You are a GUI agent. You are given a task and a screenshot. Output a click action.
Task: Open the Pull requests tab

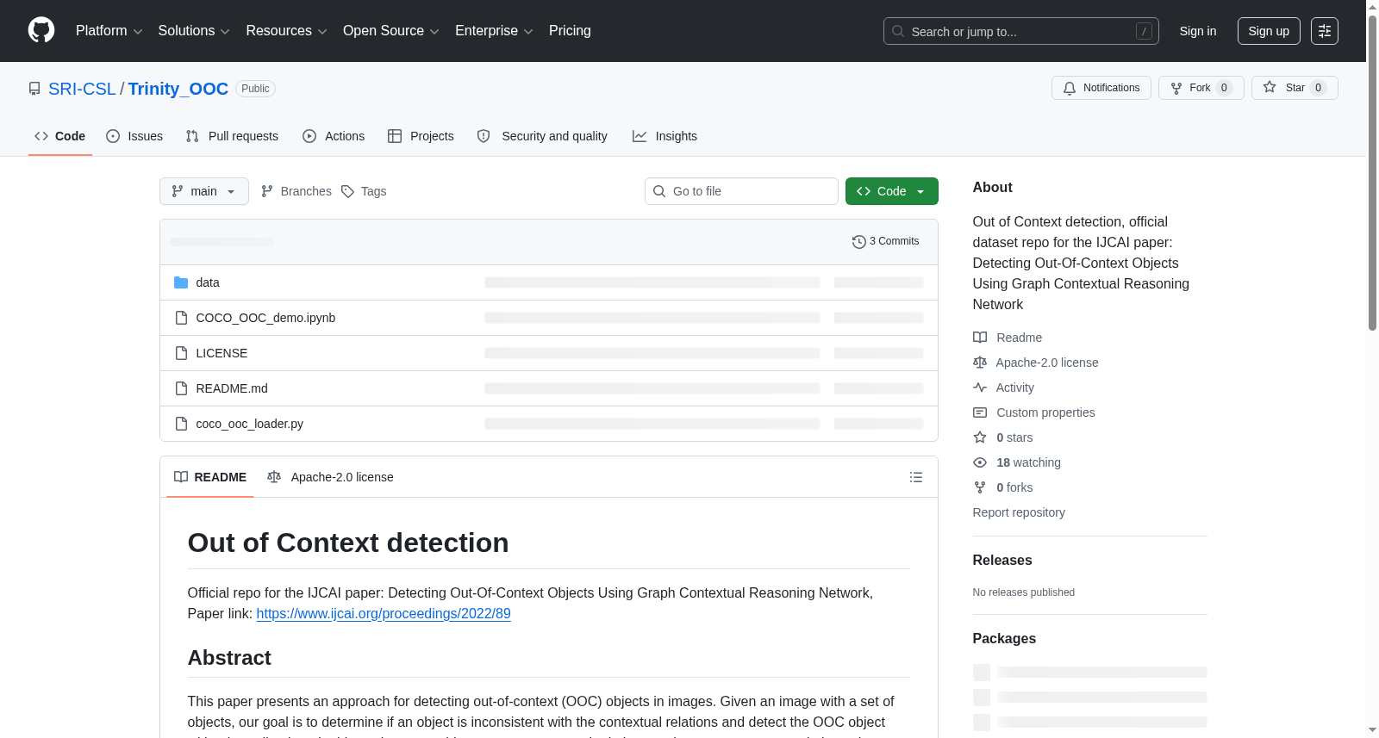[x=232, y=136]
